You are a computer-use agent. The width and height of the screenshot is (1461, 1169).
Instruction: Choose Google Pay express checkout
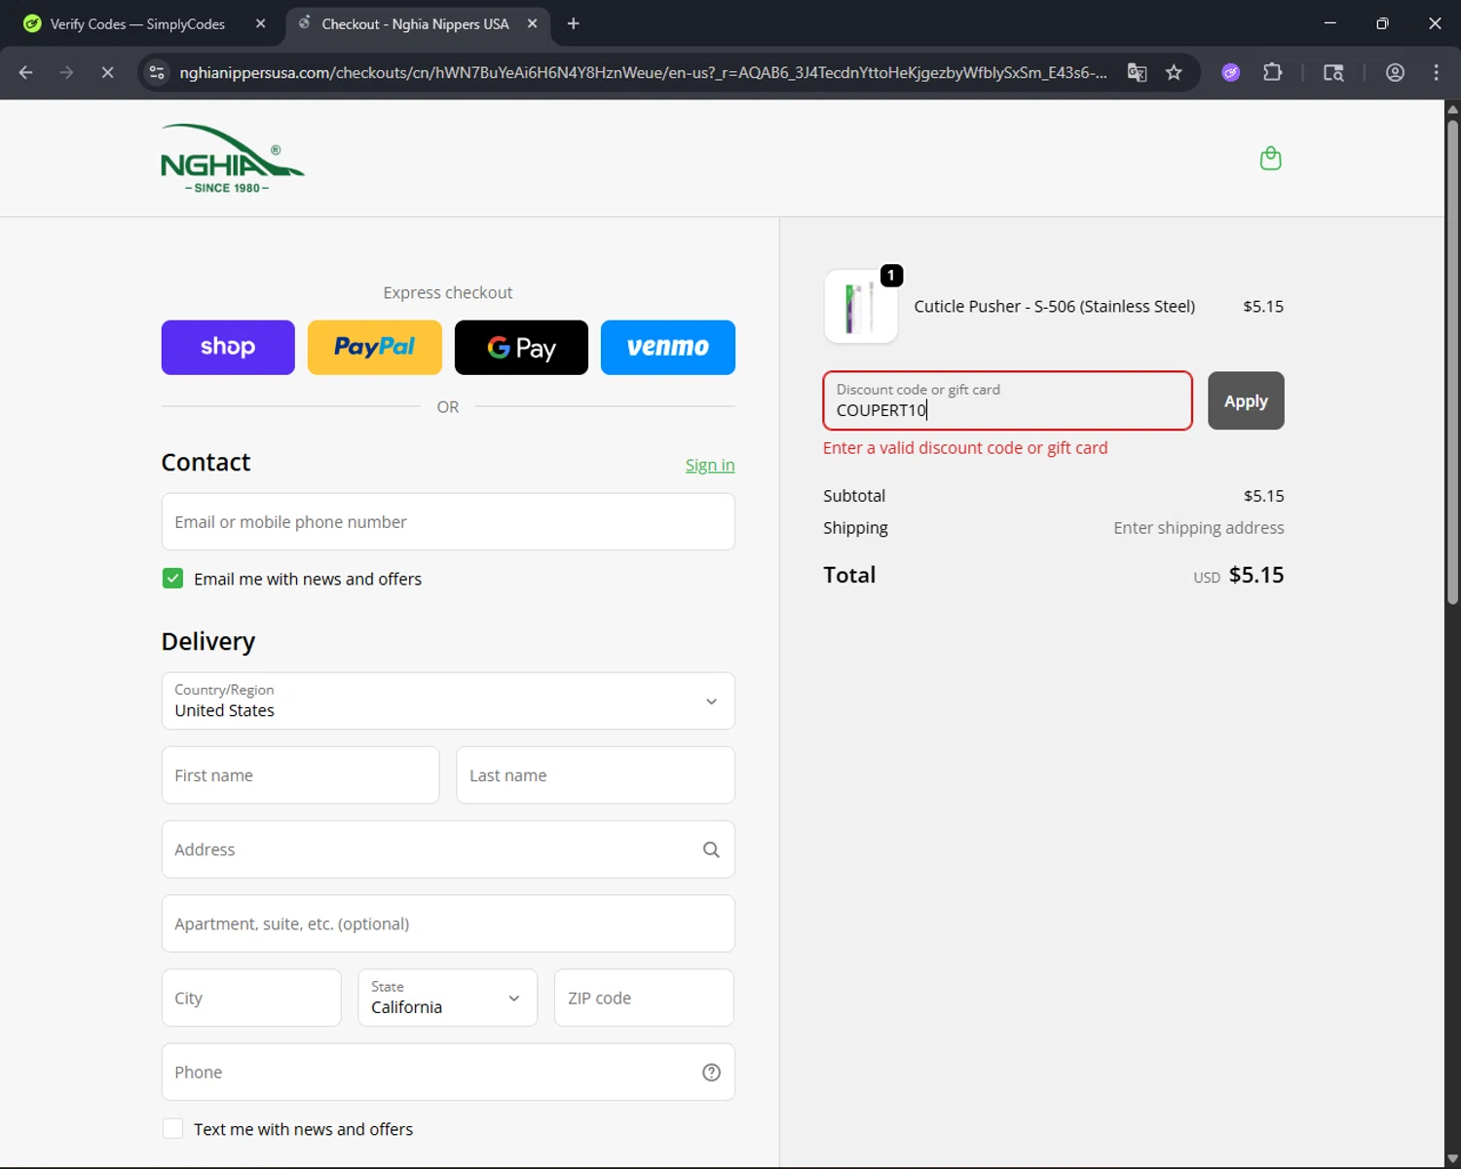pos(521,347)
